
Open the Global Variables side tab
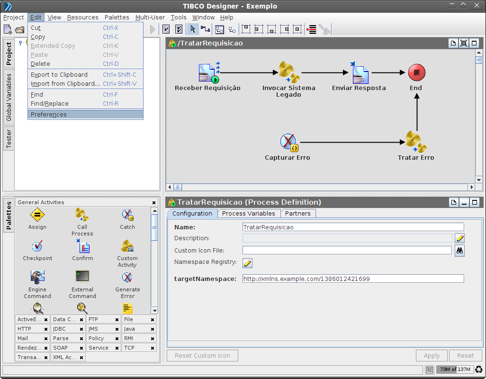point(9,97)
